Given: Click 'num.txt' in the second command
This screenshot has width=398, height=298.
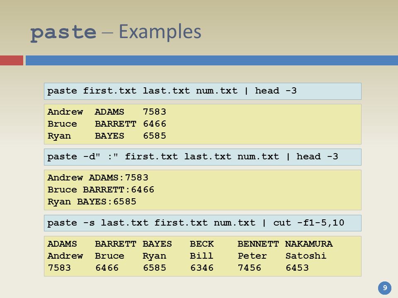Looking at the screenshot, I should 258,156.
